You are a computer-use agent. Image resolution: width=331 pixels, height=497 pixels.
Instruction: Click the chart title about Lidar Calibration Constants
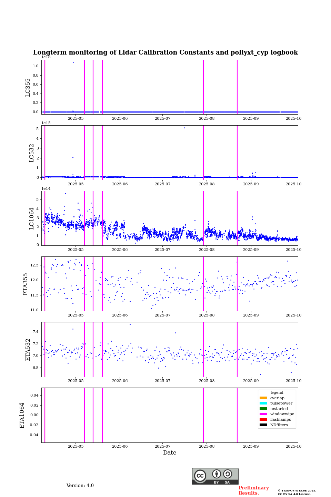coord(165,52)
